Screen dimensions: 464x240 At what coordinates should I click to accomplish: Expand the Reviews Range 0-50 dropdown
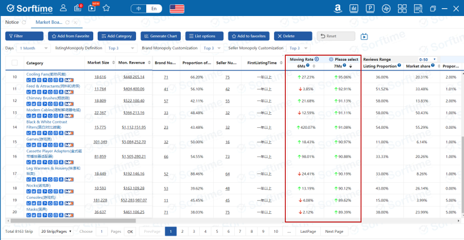427,59
